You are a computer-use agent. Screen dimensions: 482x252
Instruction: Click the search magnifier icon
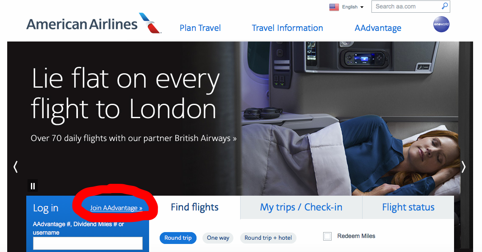444,6
